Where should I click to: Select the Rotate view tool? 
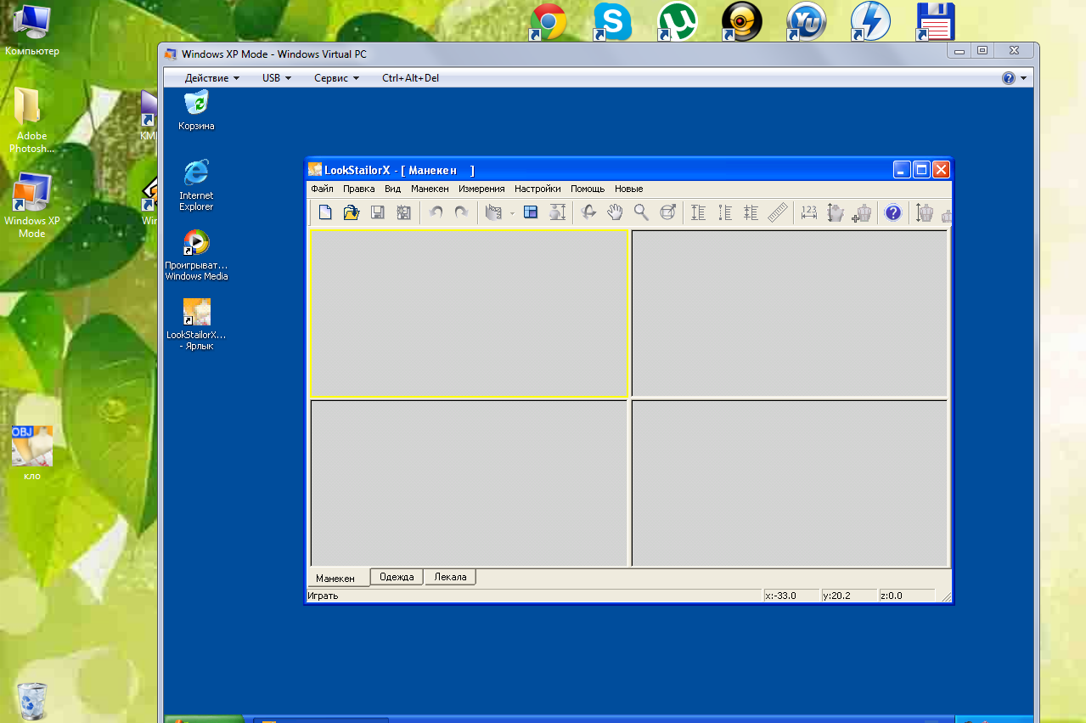click(x=588, y=212)
